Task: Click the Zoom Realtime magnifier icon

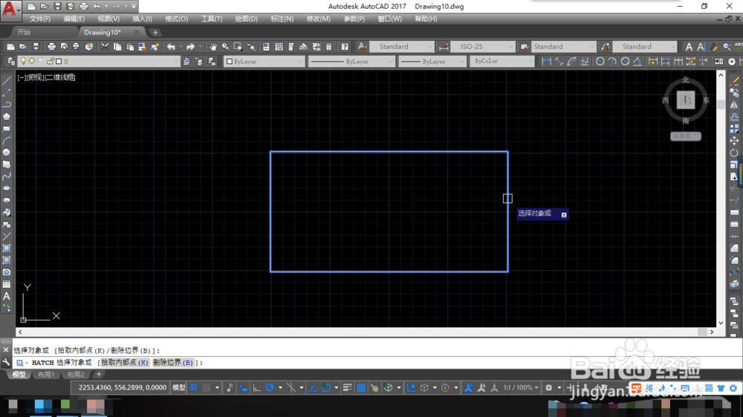Action: (226, 47)
